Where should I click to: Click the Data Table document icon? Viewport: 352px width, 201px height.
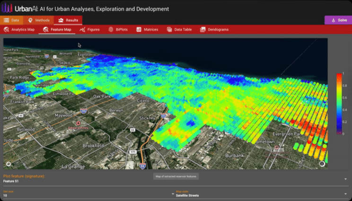pos(169,29)
